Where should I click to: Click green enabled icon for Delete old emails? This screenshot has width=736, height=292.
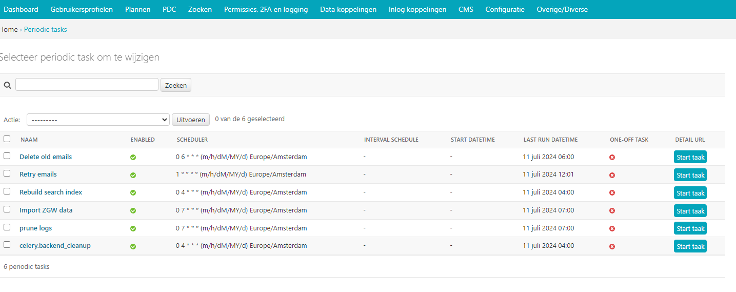tap(133, 158)
